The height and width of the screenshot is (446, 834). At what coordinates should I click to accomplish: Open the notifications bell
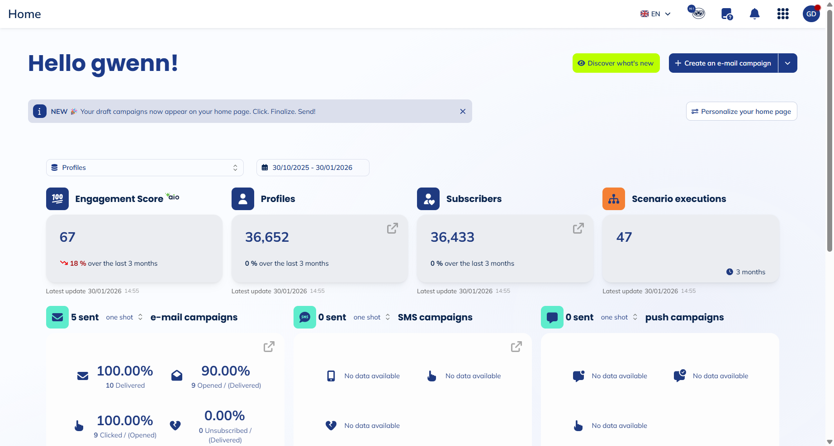coord(754,14)
